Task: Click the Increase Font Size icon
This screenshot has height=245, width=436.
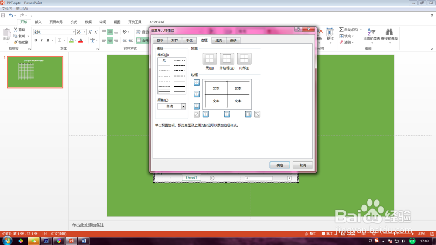Action: click(x=90, y=32)
